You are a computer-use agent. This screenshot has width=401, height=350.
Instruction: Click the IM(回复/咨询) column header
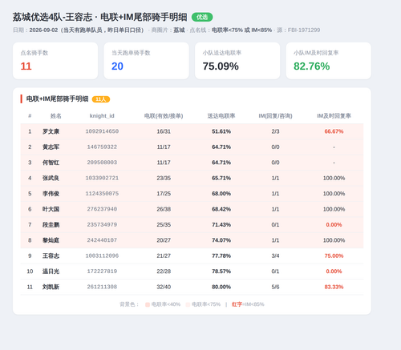pyautogui.click(x=275, y=116)
